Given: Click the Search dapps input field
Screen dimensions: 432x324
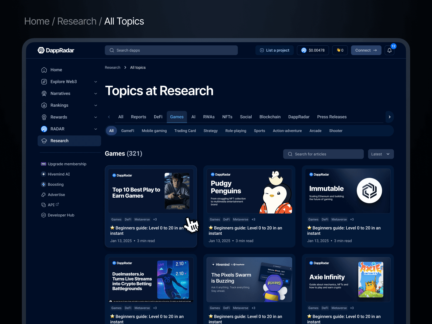Looking at the screenshot, I should coord(171,50).
